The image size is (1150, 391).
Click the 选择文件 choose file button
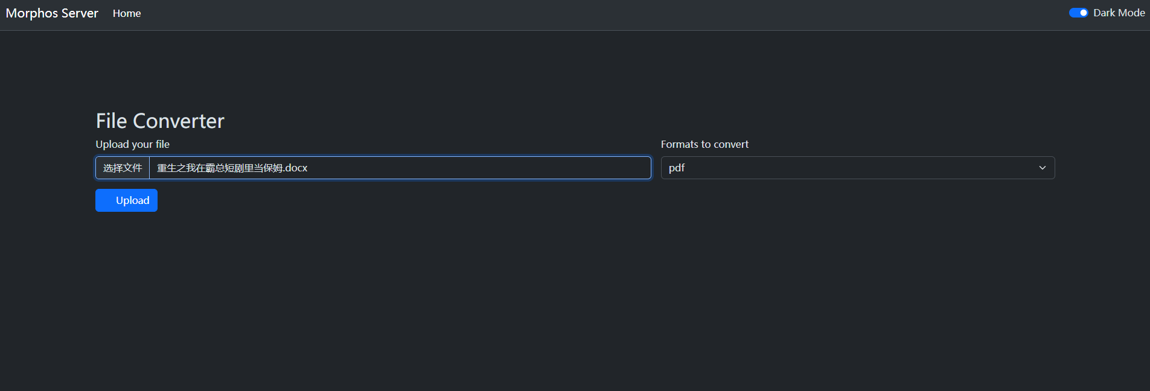pyautogui.click(x=123, y=168)
